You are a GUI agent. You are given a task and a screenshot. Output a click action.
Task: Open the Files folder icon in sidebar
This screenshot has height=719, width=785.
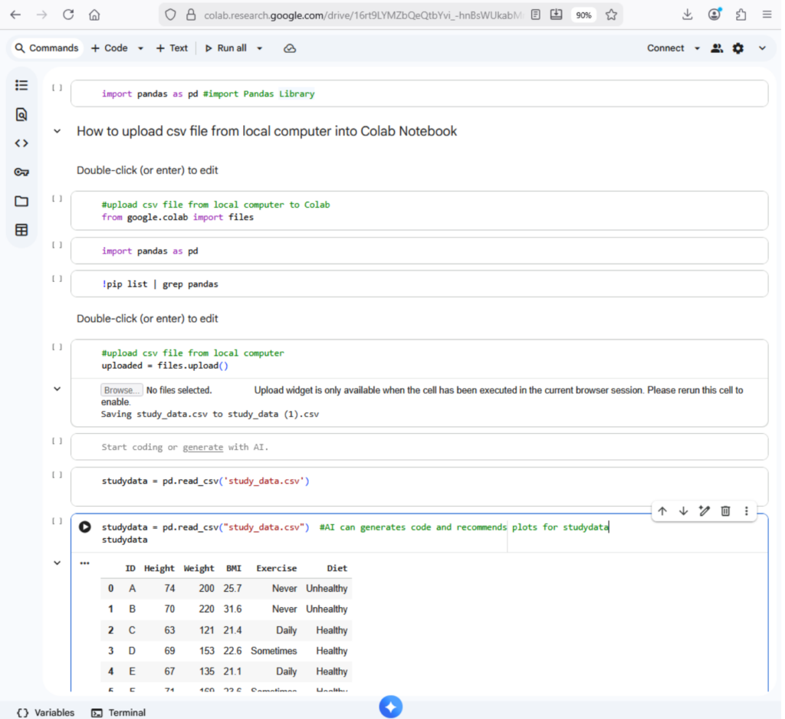(21, 201)
